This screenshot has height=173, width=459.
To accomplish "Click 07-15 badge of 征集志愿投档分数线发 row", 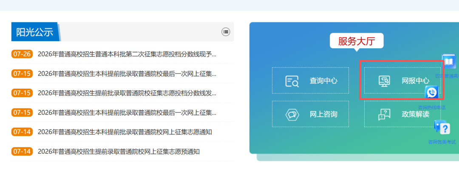I will [22, 93].
